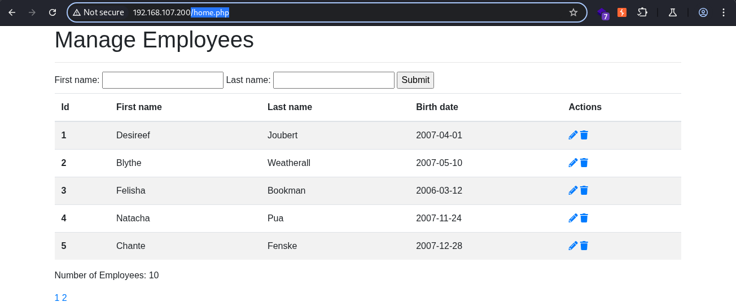Remove Felisha Bookman using the trash icon
Image resolution: width=736 pixels, height=306 pixels.
point(584,190)
